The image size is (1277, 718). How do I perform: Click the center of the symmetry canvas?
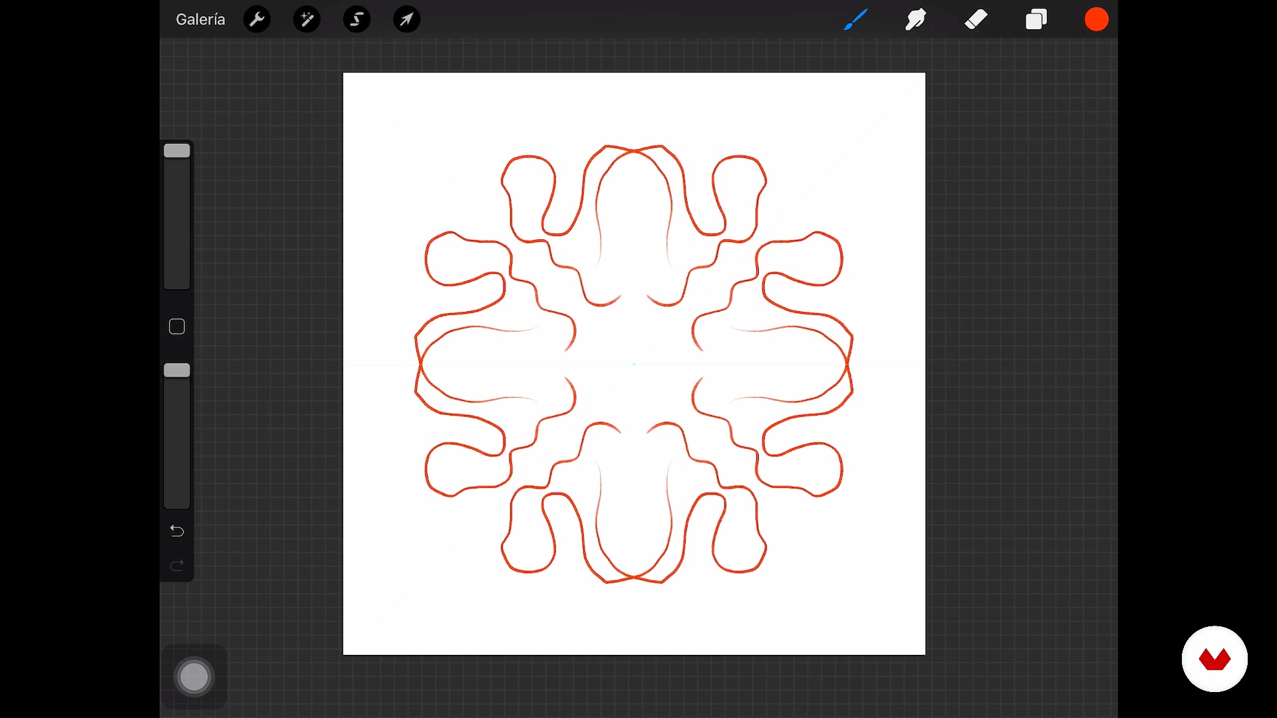tap(634, 364)
